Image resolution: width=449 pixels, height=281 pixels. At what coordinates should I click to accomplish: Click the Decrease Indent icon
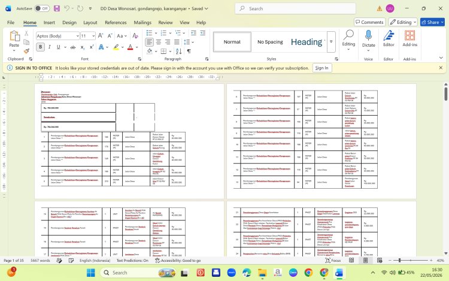tap(193, 33)
